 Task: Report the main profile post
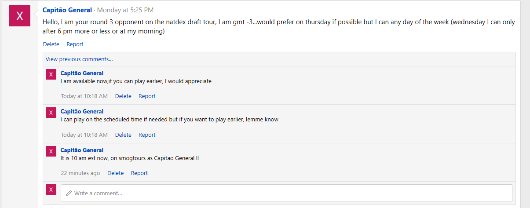(x=75, y=44)
